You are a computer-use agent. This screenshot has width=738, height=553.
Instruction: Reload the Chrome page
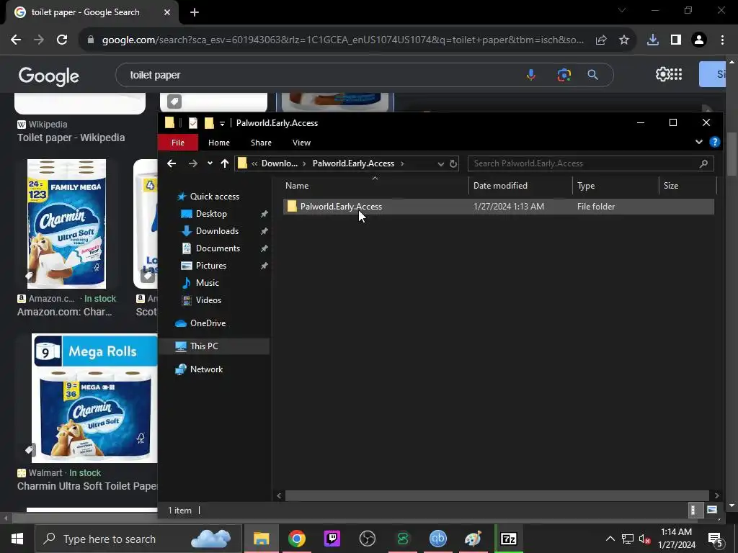(x=62, y=40)
